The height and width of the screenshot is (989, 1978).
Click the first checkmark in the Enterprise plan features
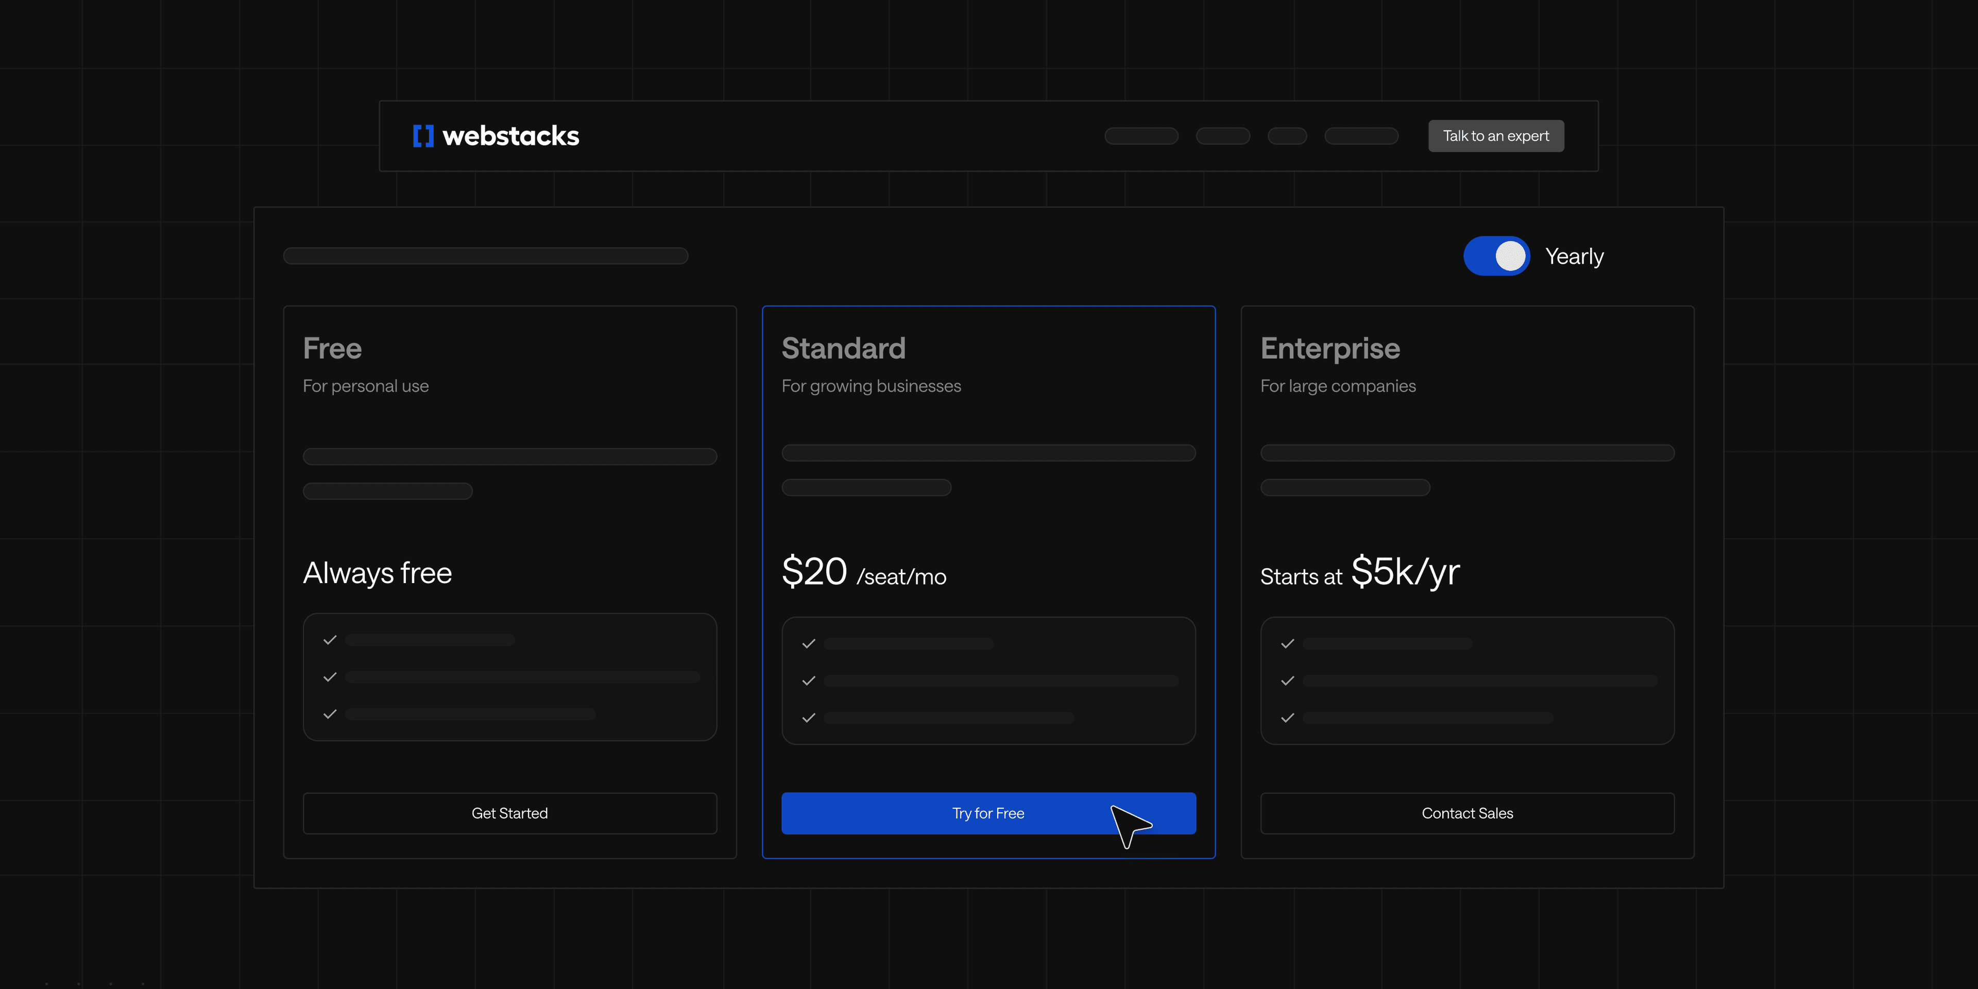tap(1288, 643)
